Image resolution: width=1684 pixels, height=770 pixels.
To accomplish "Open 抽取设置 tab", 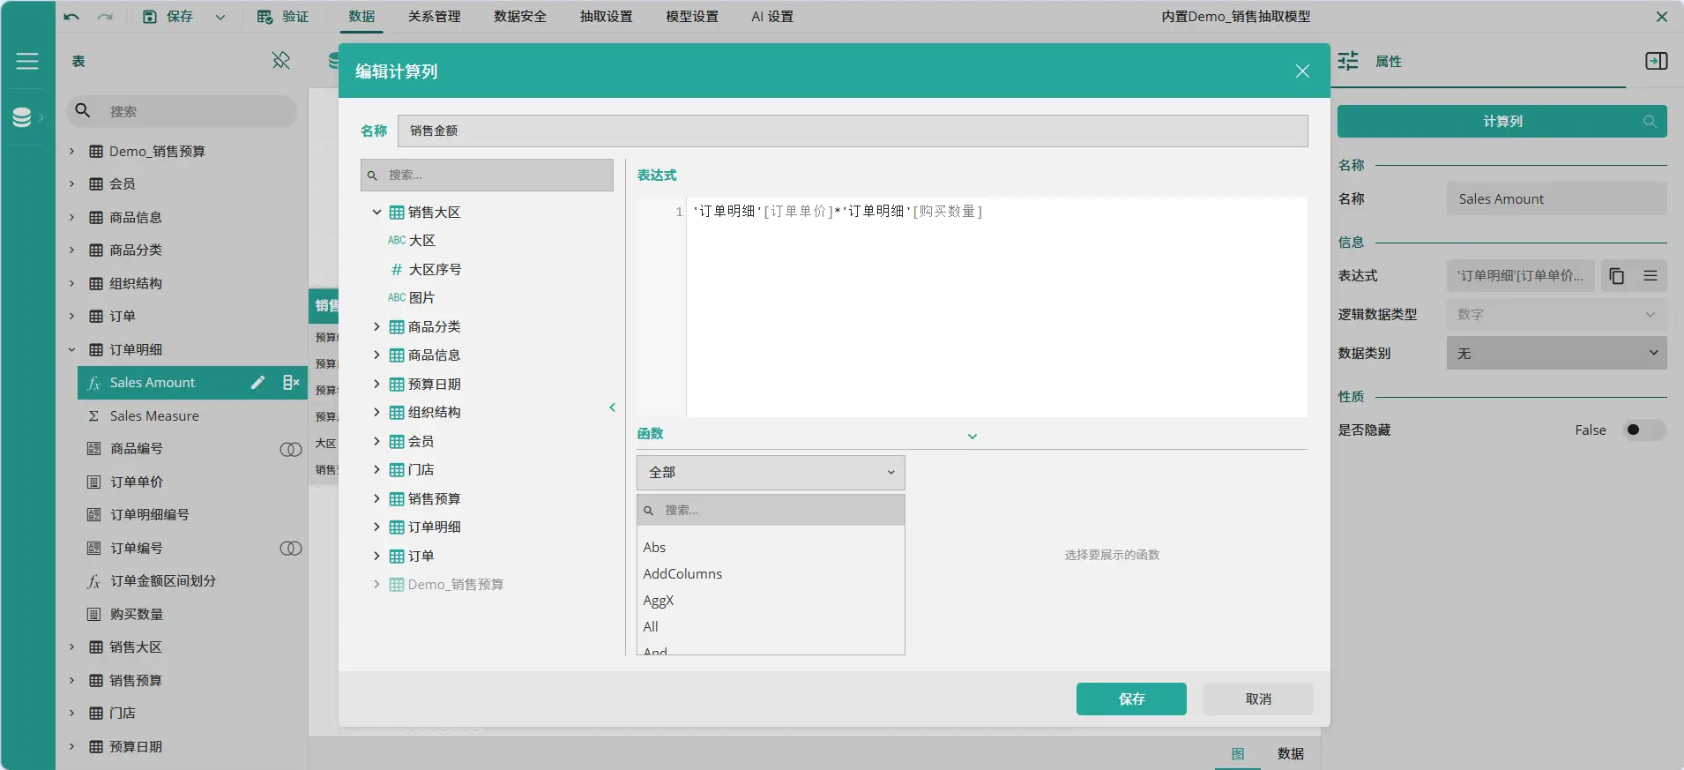I will pos(606,17).
